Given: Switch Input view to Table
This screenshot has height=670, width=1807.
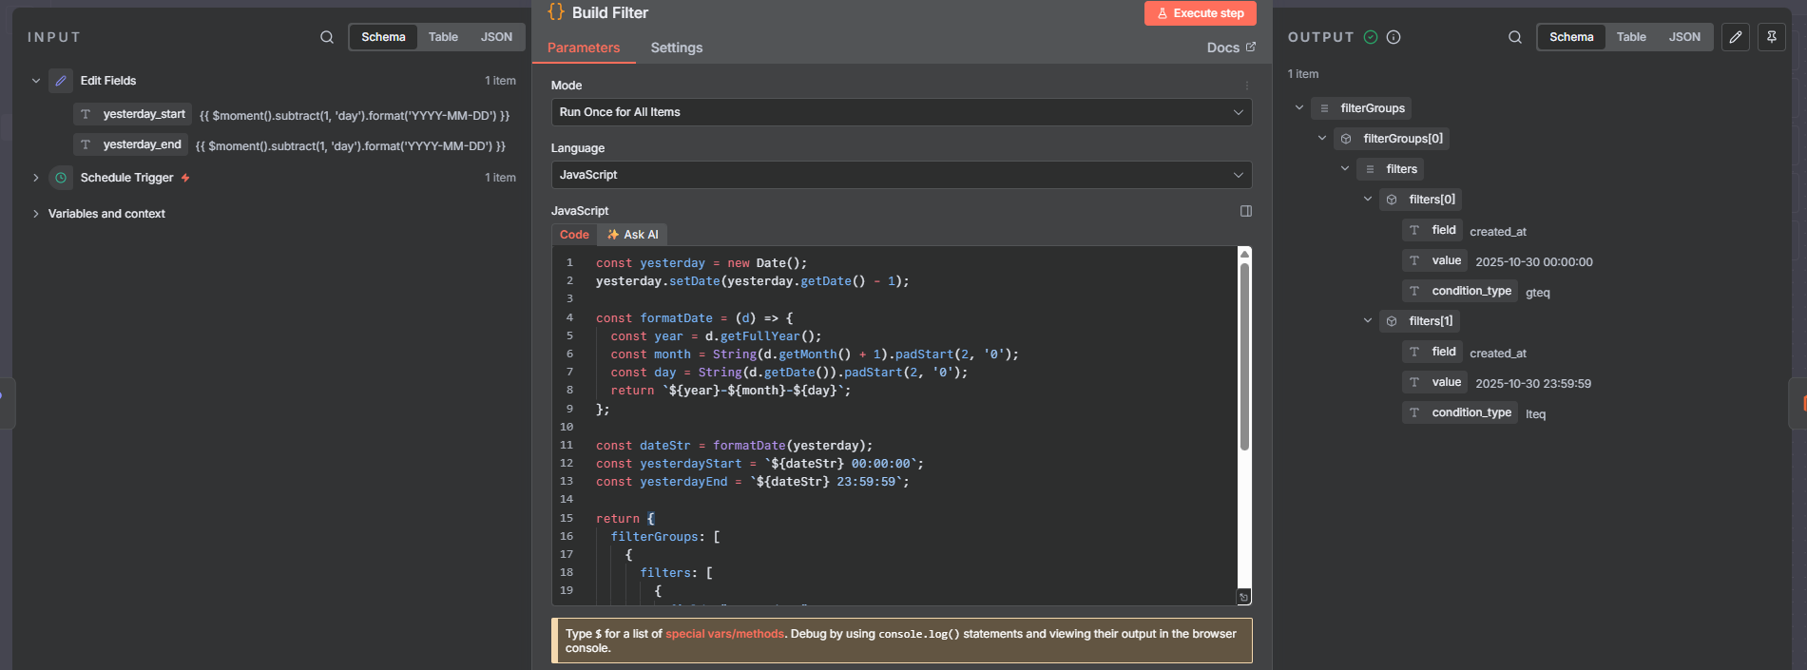Looking at the screenshot, I should pyautogui.click(x=443, y=37).
